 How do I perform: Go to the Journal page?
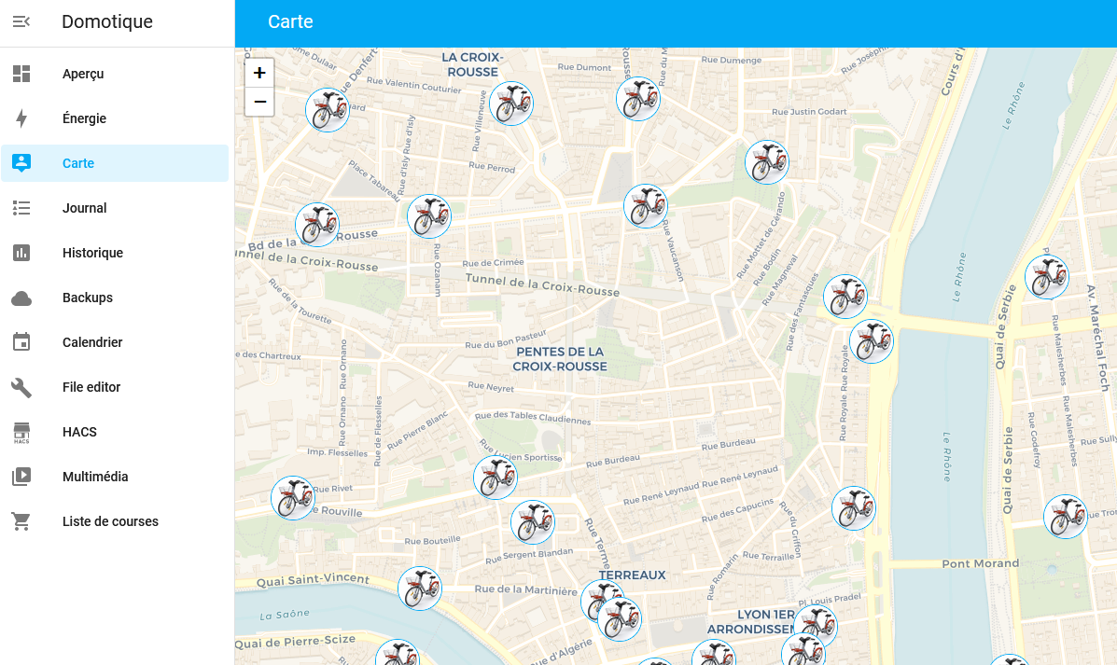point(115,208)
